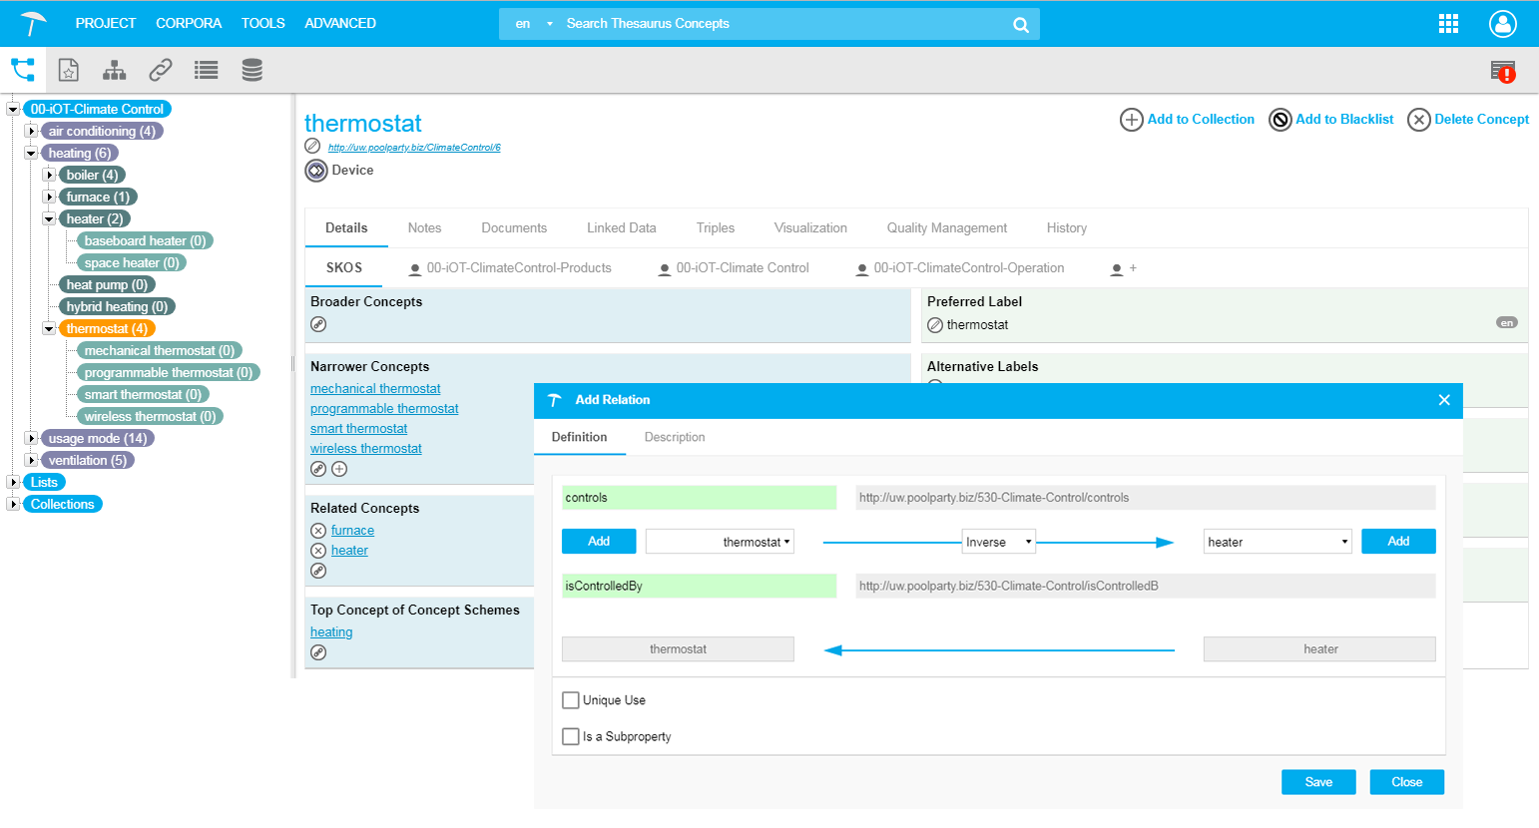Open the list view toolbar icon
This screenshot has height=828, width=1539.
coord(207,70)
